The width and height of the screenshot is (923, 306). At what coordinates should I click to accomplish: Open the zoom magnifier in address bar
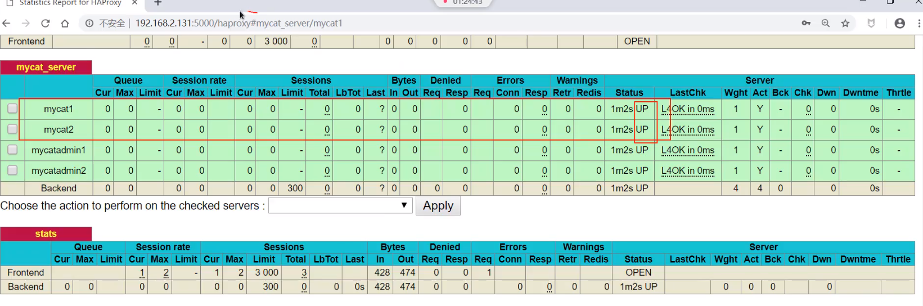(x=826, y=23)
